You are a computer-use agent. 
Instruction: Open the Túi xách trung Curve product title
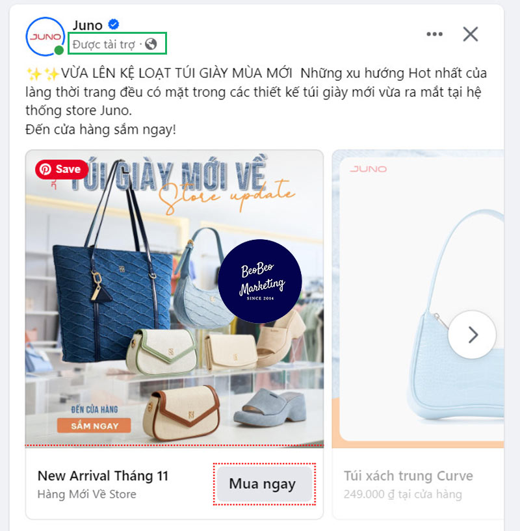pos(408,476)
